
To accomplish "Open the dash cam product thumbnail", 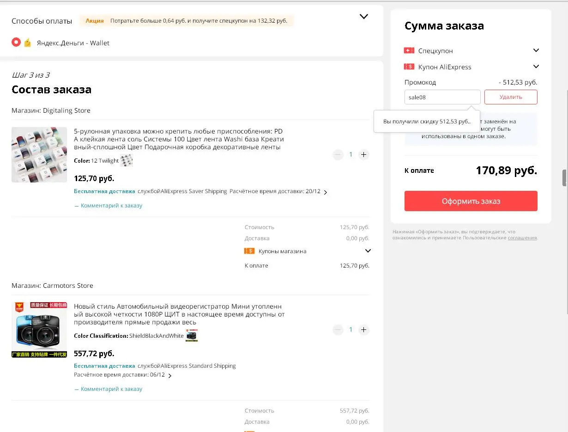I will coord(39,330).
